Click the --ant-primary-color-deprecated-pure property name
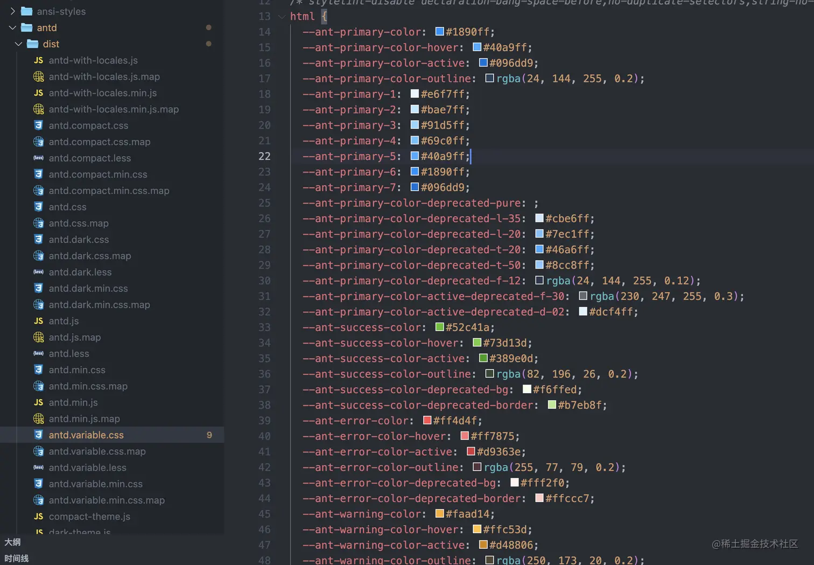The height and width of the screenshot is (565, 814). tap(411, 203)
